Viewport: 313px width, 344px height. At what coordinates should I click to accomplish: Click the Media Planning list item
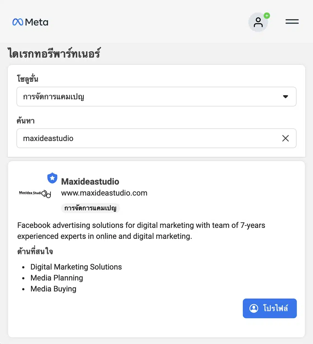pyautogui.click(x=57, y=278)
